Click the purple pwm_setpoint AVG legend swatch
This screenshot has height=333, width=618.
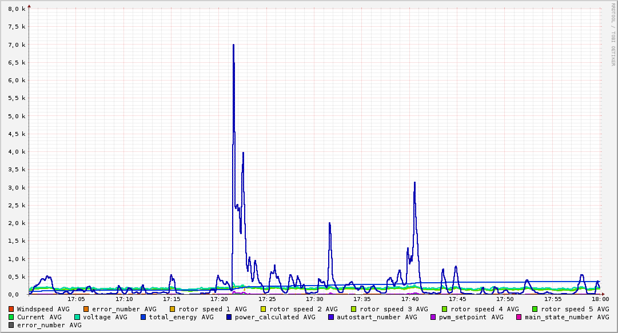433,317
